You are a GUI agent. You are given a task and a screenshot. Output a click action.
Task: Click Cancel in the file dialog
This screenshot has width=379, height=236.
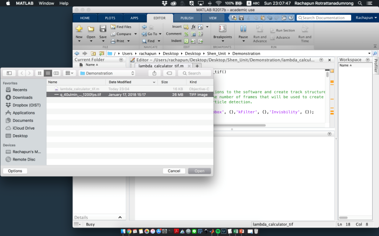click(x=174, y=171)
